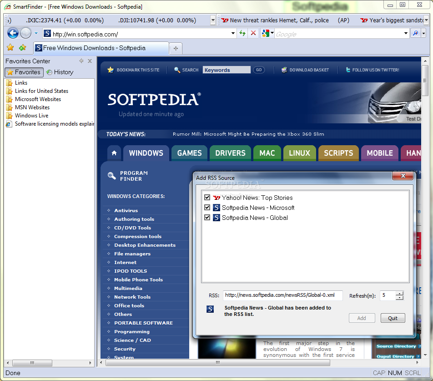Click the Keywords search field

click(x=227, y=70)
